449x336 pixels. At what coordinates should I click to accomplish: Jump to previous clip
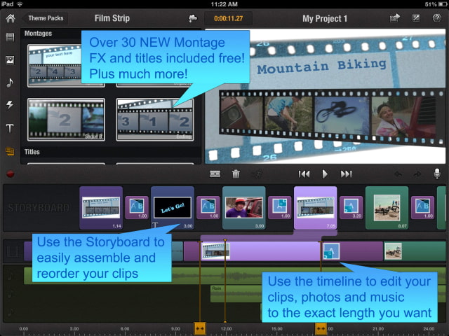pyautogui.click(x=304, y=174)
